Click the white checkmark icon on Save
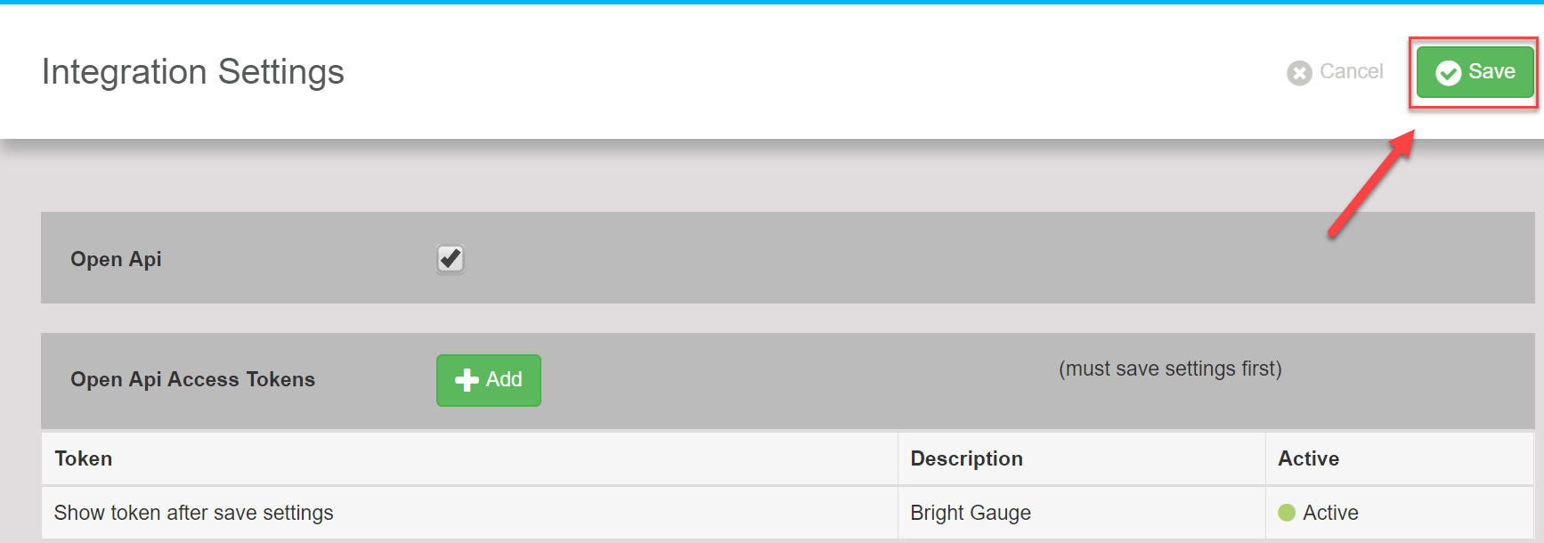The height and width of the screenshot is (543, 1544). click(x=1448, y=73)
